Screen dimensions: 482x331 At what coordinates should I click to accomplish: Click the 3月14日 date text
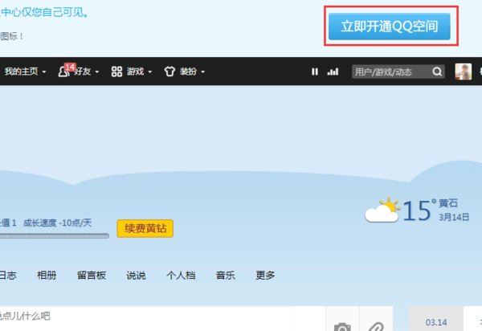[454, 217]
